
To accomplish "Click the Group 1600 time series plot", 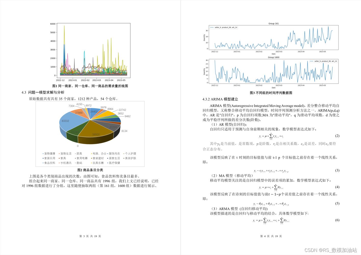I will pyautogui.click(x=274, y=71).
